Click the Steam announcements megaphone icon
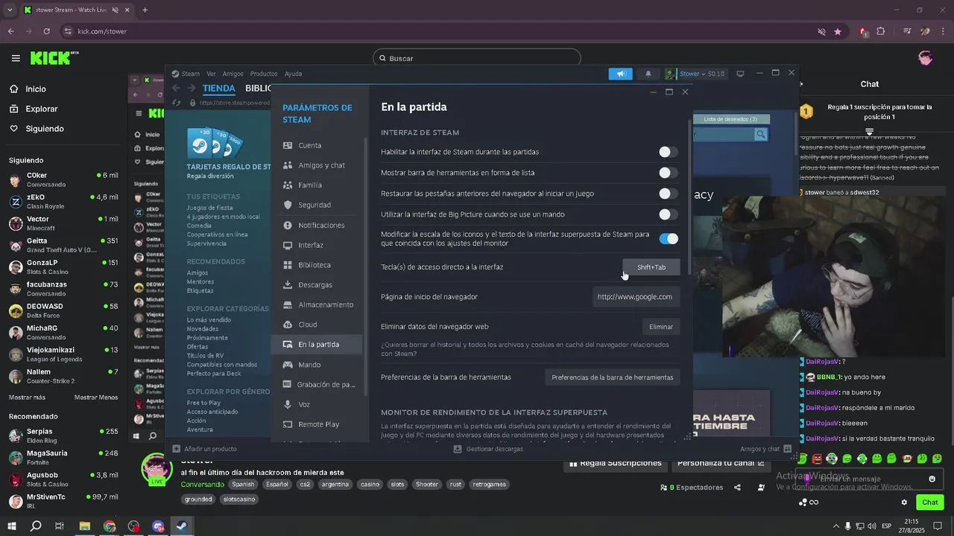The image size is (954, 536). click(x=620, y=74)
